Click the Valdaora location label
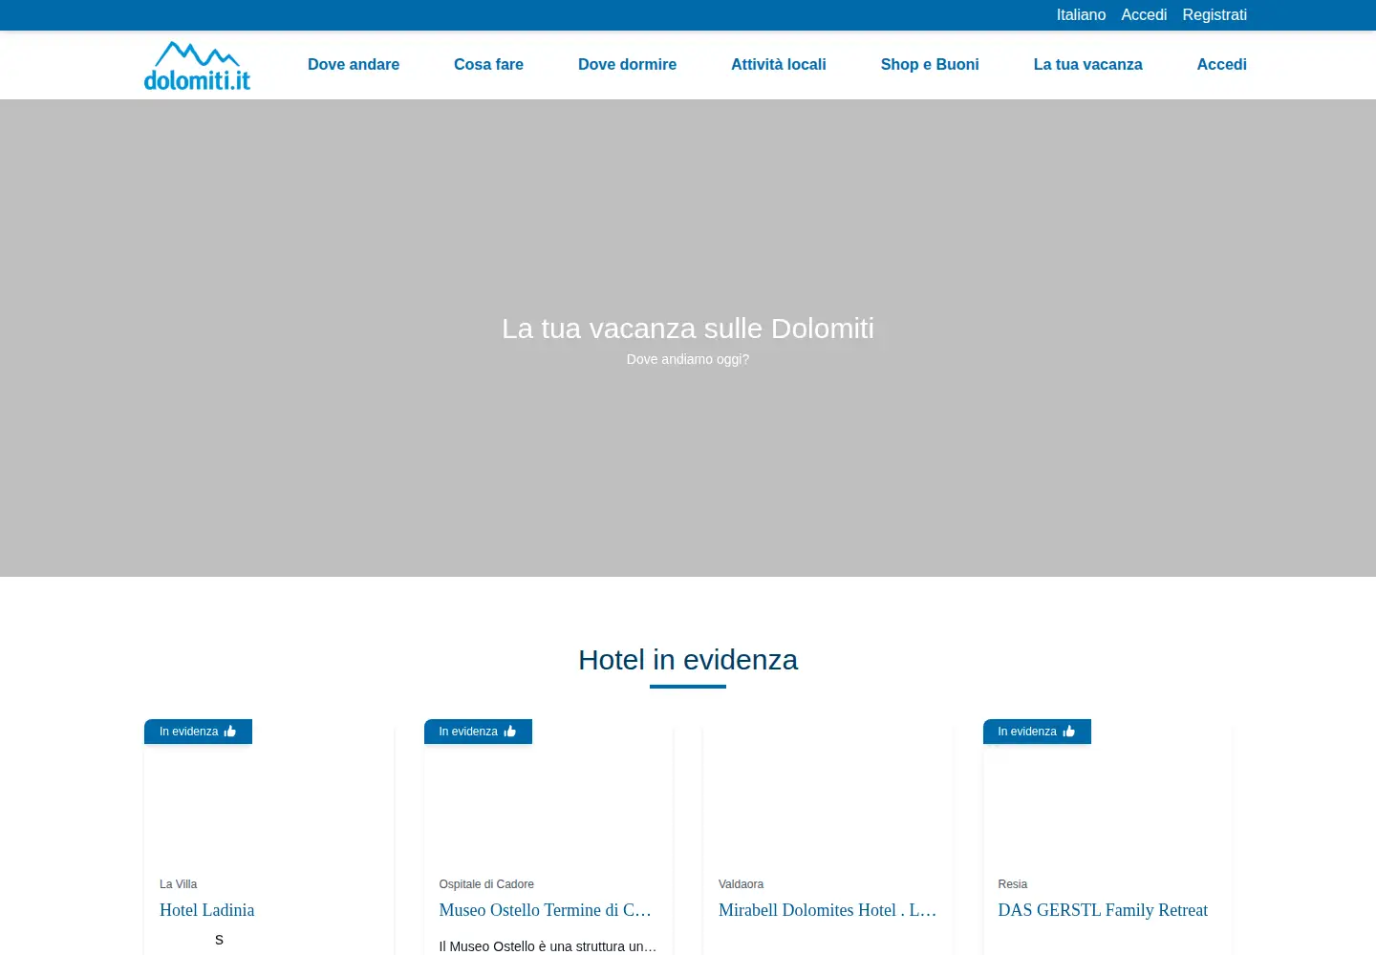1376x955 pixels. pos(741,884)
